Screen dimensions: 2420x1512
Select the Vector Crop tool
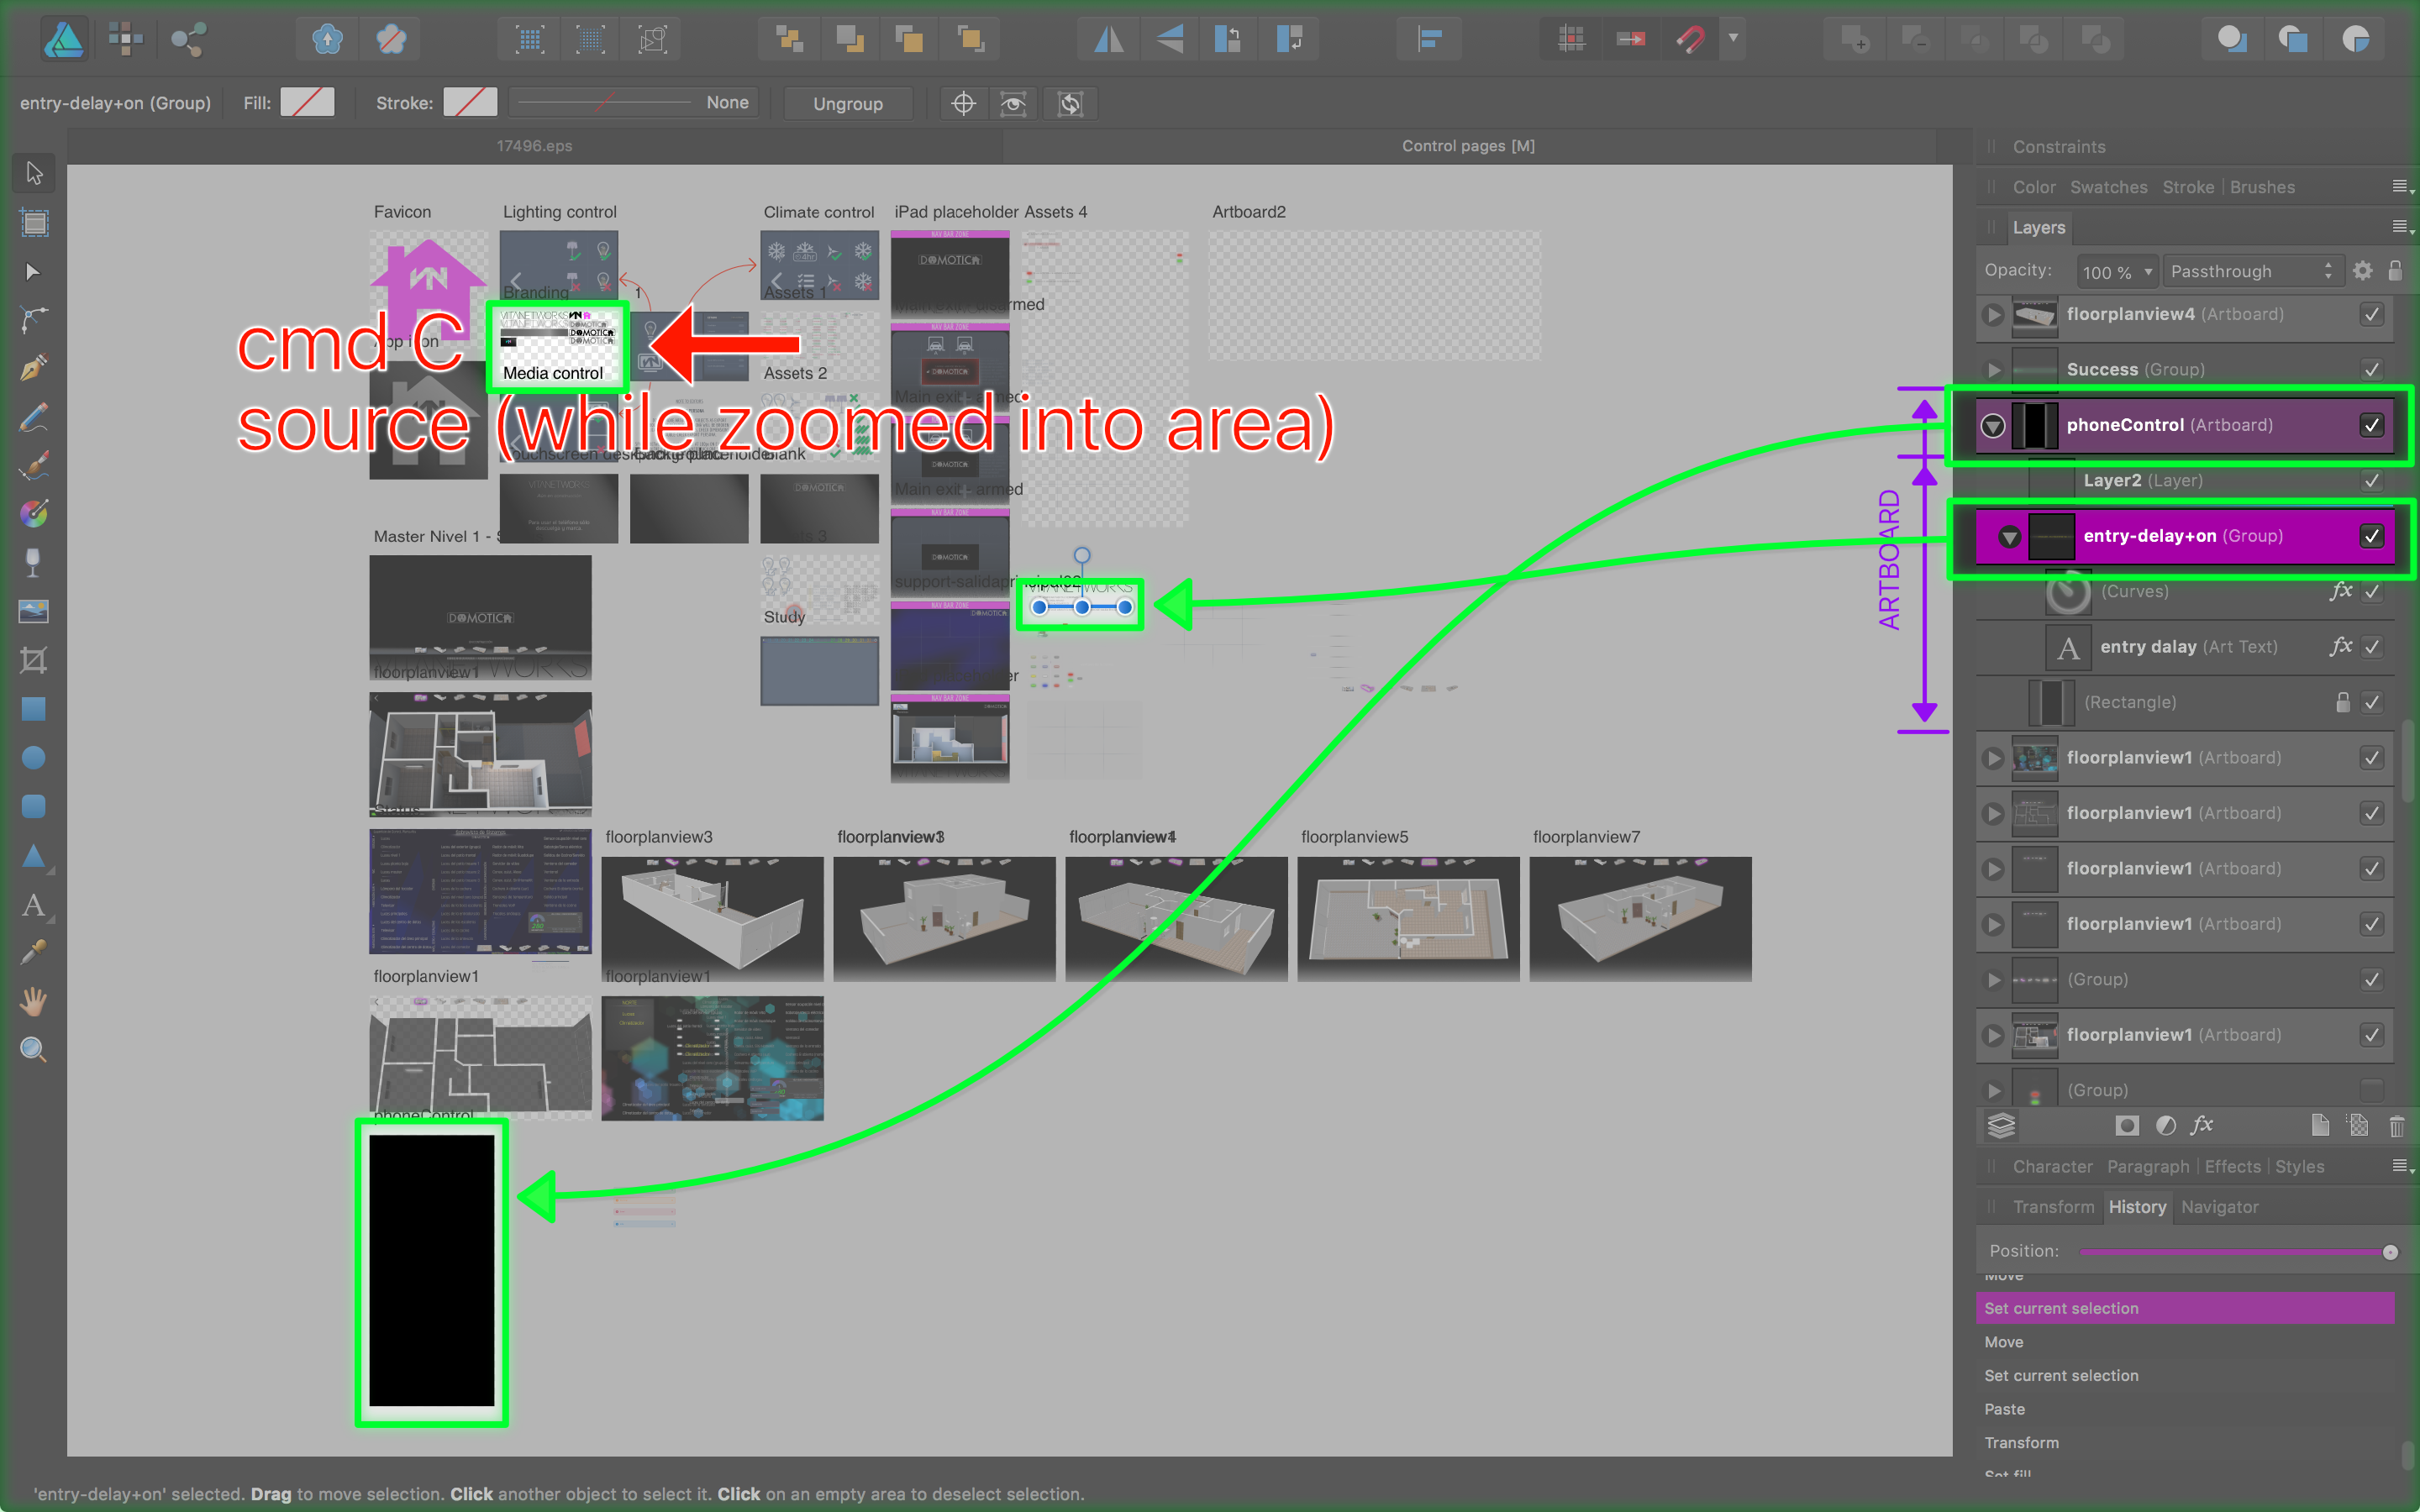[34, 660]
